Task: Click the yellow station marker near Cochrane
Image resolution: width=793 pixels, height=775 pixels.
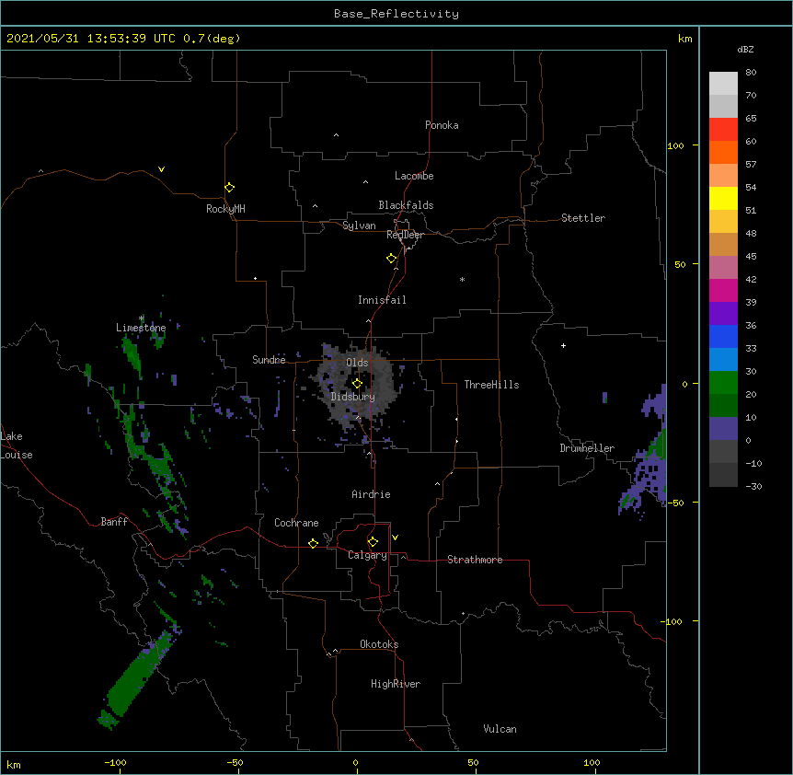Action: point(313,543)
